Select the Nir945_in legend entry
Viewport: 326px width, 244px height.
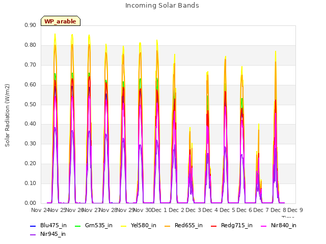pos(53,234)
